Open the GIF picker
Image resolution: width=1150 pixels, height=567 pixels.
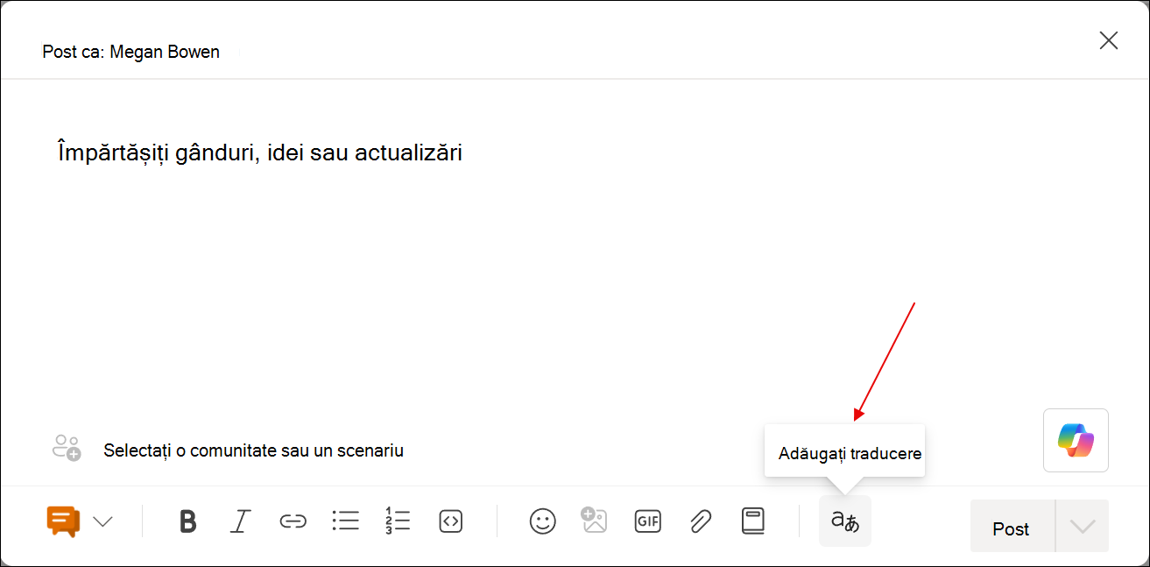pyautogui.click(x=647, y=521)
